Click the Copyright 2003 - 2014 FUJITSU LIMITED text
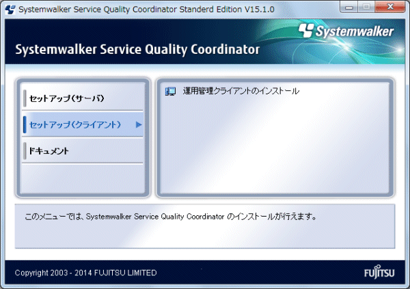410x289 pixels. click(x=86, y=273)
